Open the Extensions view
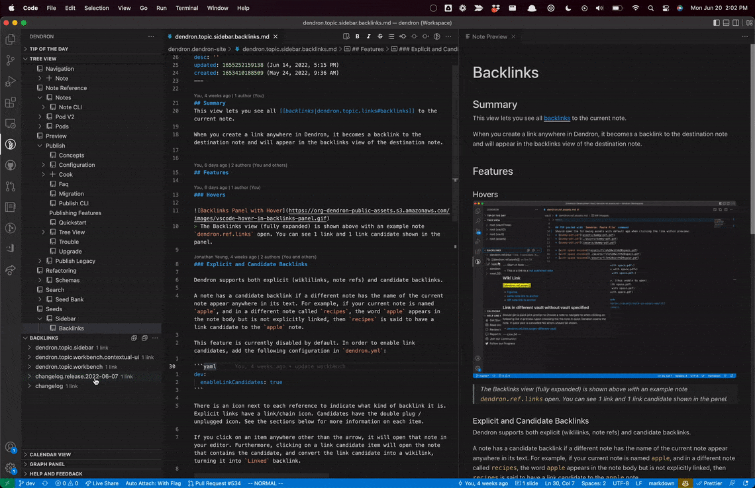Viewport: 755px width, 488px height. click(10, 102)
